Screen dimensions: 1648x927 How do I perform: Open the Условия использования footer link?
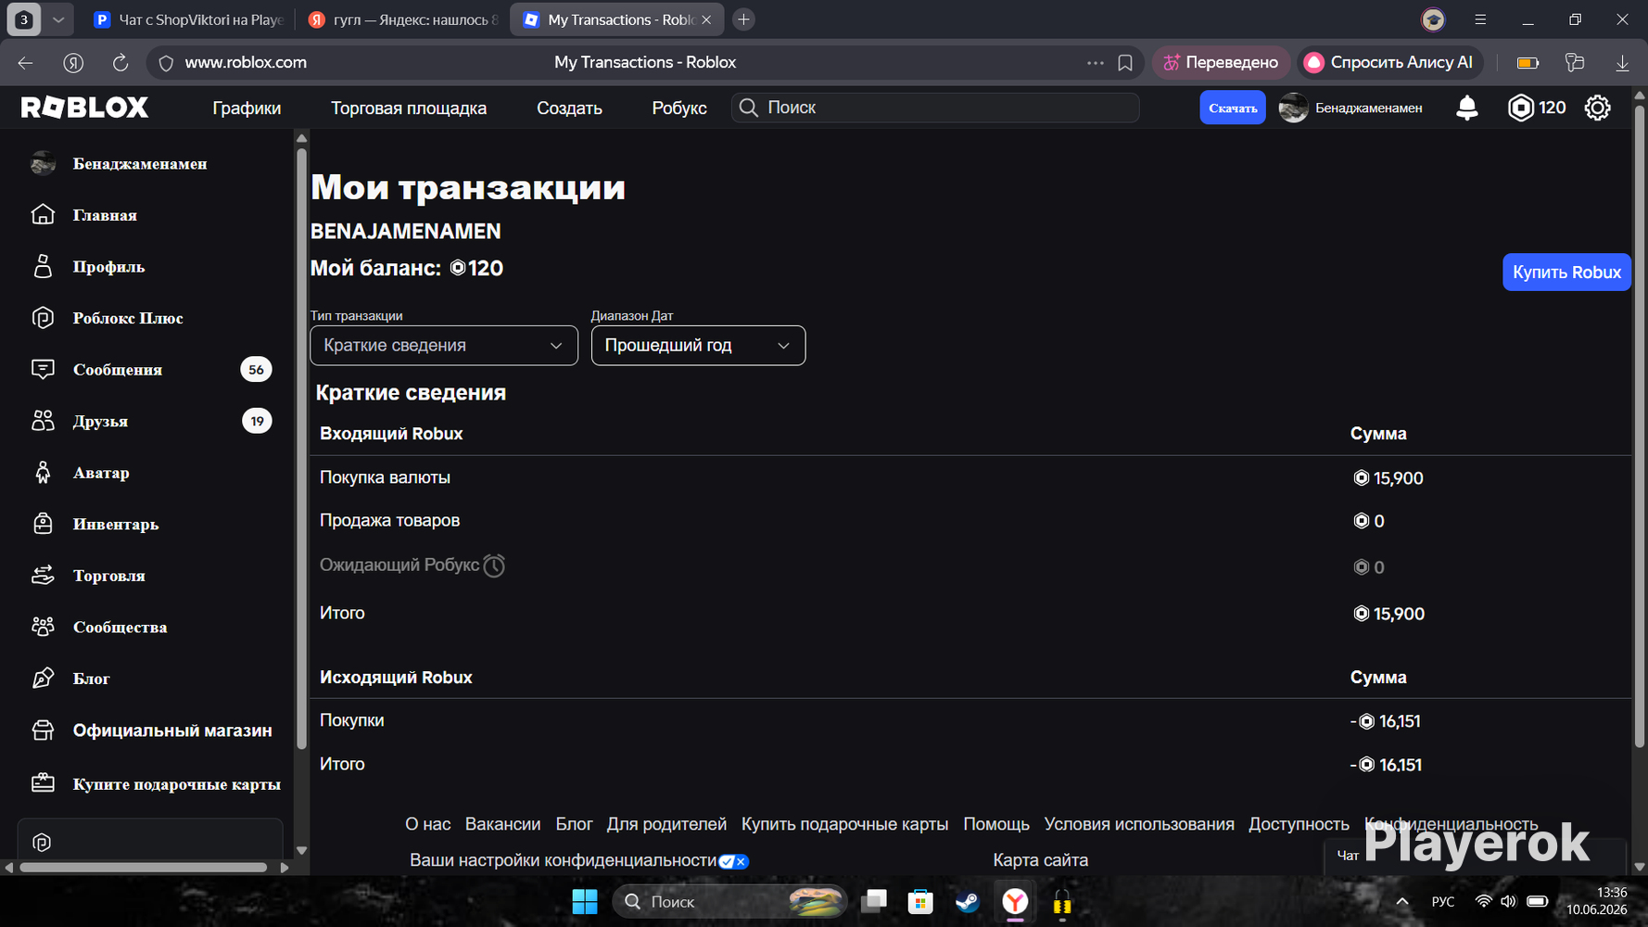(x=1139, y=824)
